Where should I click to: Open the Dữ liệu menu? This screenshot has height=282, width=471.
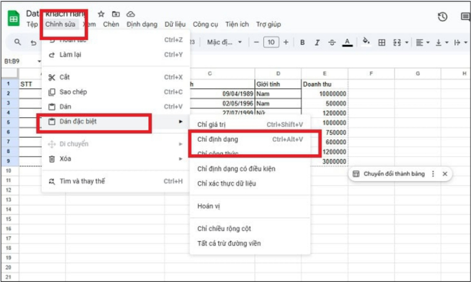[x=175, y=24]
